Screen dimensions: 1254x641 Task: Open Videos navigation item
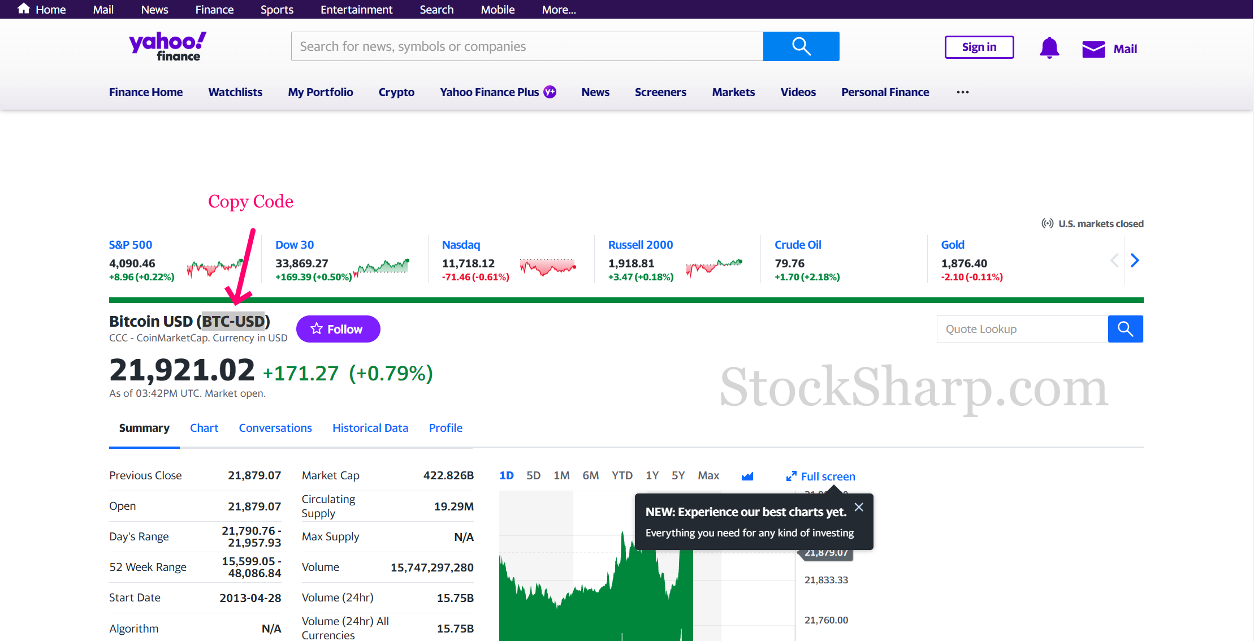click(798, 92)
